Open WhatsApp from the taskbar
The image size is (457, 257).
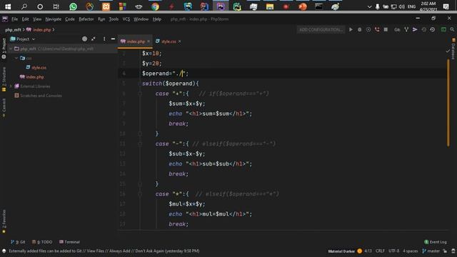pyautogui.click(x=73, y=6)
